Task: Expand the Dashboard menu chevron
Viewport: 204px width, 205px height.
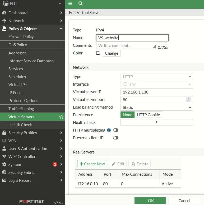Action: coord(61,13)
